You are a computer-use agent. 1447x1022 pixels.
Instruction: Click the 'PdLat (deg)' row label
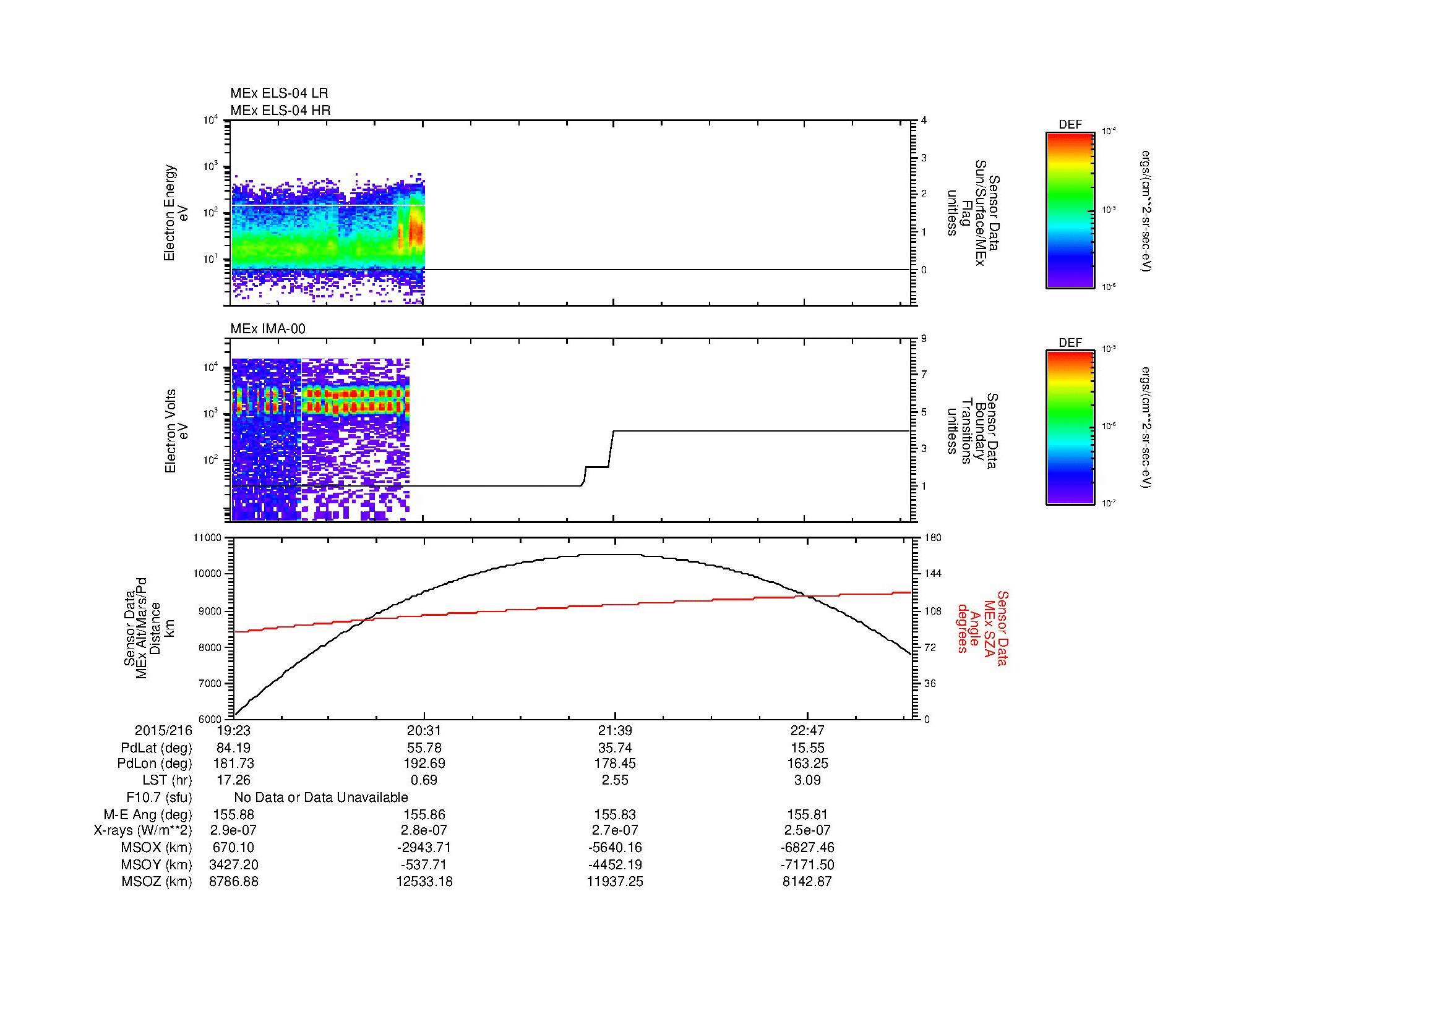[x=157, y=749]
